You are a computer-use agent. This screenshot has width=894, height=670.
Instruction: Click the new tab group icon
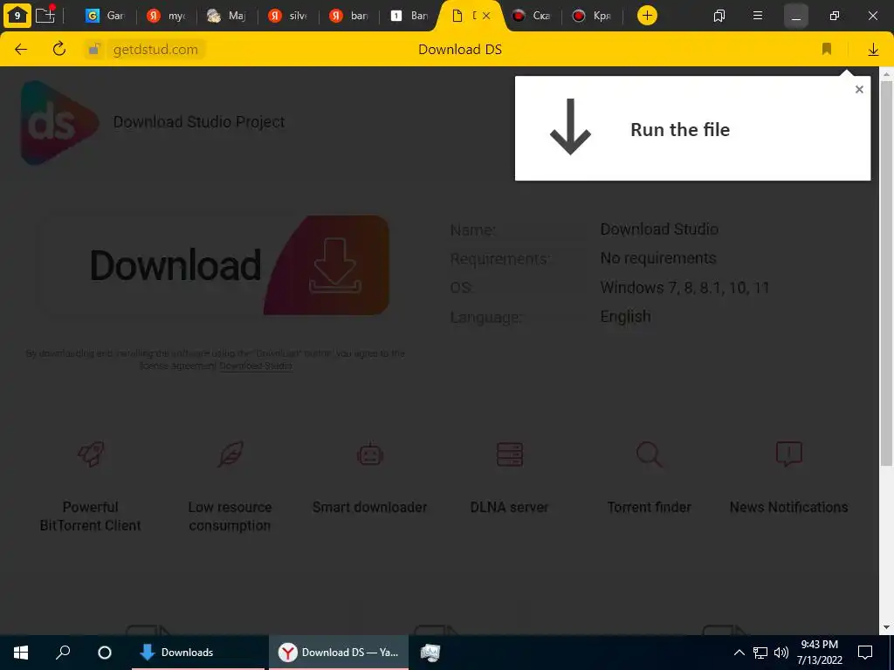[45, 15]
